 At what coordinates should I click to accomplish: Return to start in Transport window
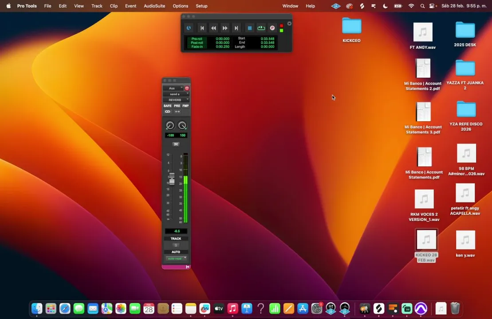202,28
